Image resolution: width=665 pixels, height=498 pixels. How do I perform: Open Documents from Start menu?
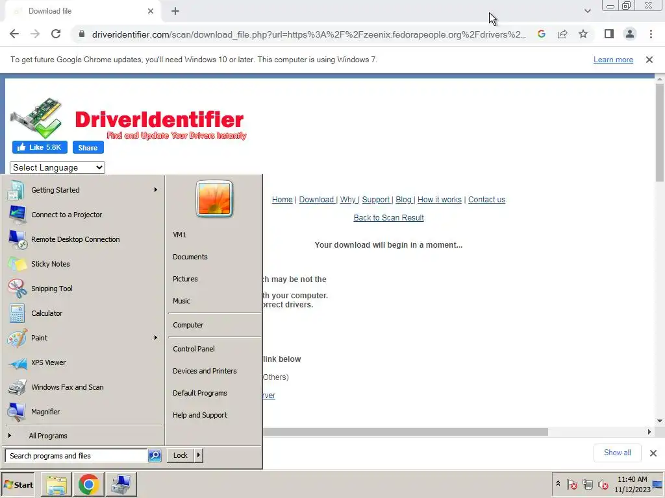[190, 257]
